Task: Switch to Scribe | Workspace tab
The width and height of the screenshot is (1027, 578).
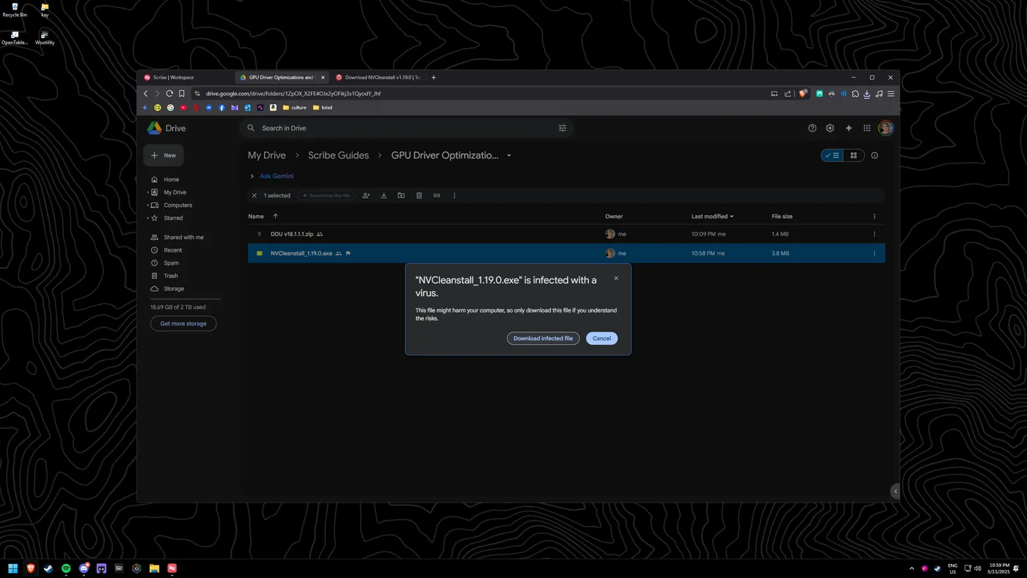Action: (x=187, y=77)
